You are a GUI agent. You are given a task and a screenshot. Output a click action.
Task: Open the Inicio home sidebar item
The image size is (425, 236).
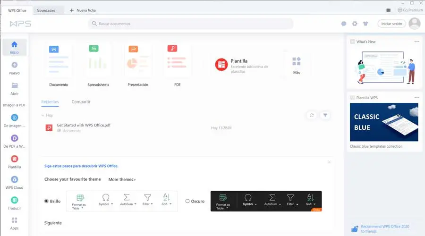click(14, 47)
